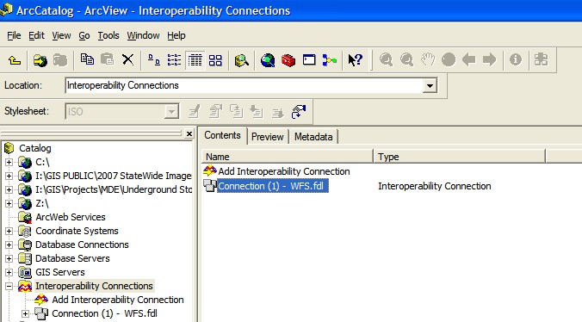The width and height of the screenshot is (582, 322).
Task: Launch ArcMap from toolbar icon
Action: tap(268, 59)
